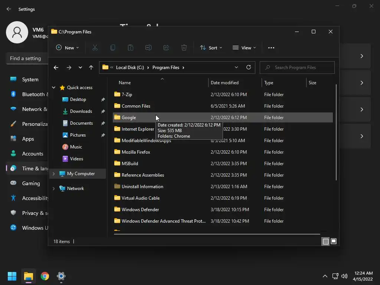This screenshot has width=380, height=285.
Task: Open System in Settings sidebar
Action: click(x=27, y=79)
